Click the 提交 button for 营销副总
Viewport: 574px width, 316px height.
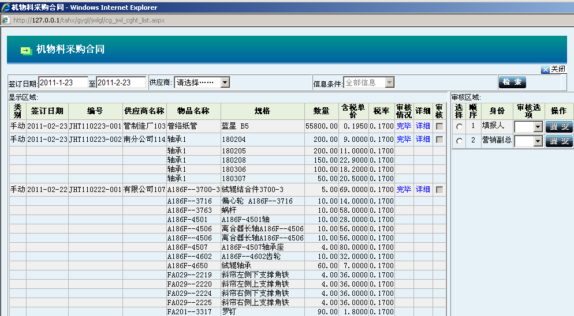pos(559,141)
